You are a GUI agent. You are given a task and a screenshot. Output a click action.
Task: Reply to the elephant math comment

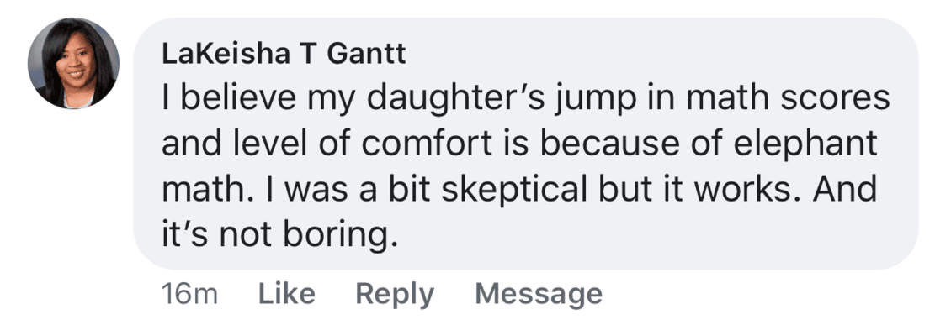point(395,295)
